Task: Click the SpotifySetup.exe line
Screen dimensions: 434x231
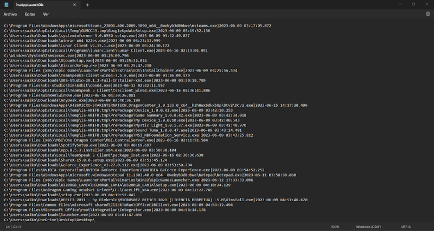Action: [x=78, y=145]
